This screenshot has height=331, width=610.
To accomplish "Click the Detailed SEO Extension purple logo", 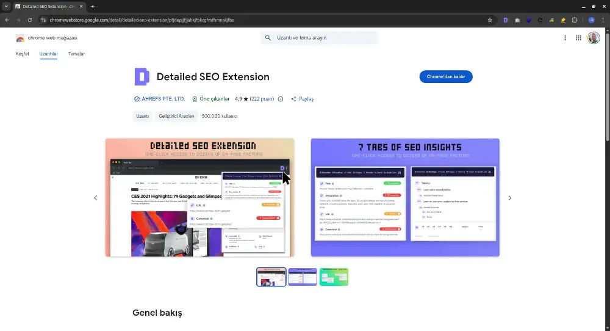I will coord(142,77).
